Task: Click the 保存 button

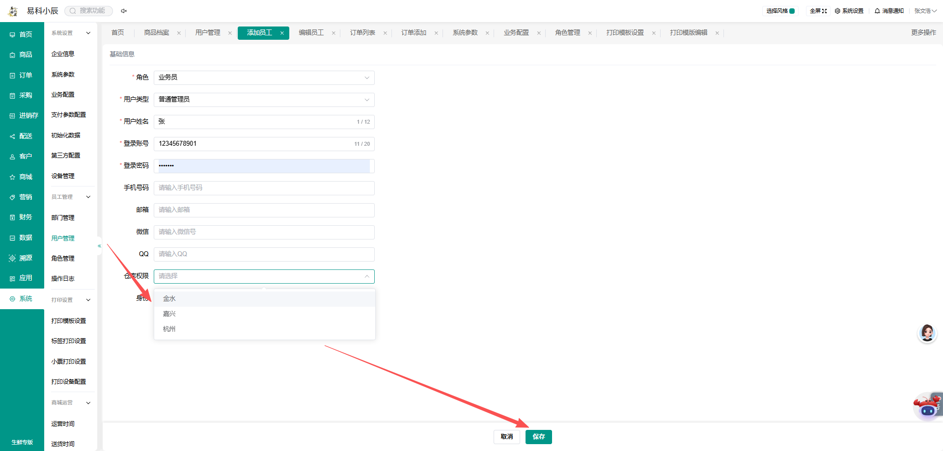Action: coord(539,437)
